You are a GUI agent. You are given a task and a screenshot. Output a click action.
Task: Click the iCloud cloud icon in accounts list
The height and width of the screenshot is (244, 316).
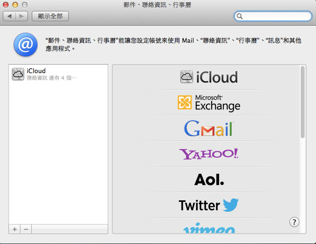click(x=18, y=74)
